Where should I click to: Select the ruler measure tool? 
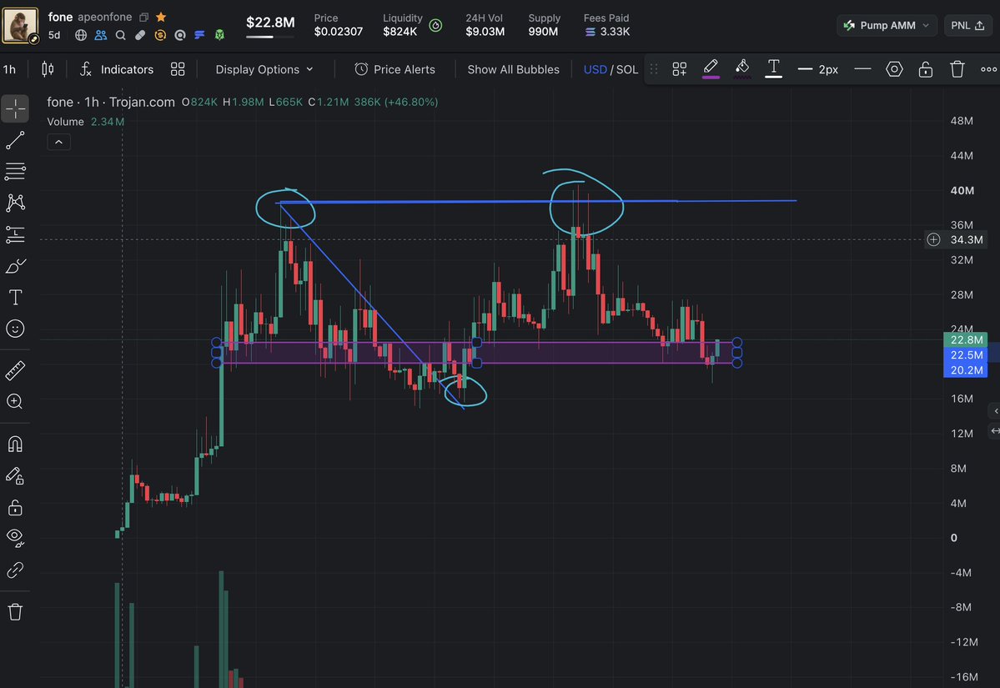(x=15, y=370)
